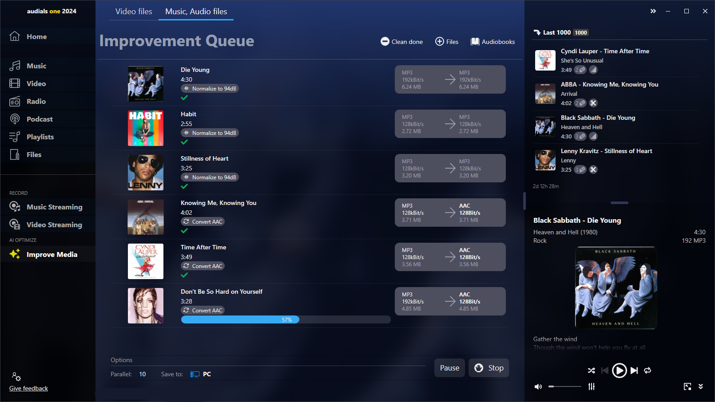Click the mini player pop-out icon

point(687,386)
